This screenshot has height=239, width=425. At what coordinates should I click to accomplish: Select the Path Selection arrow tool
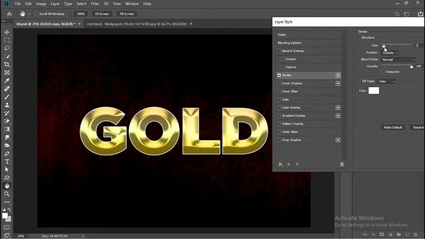coord(7,170)
